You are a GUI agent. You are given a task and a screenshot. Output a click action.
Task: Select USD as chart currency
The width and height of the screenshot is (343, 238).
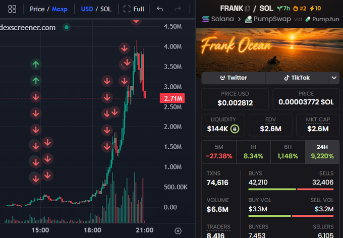tap(87, 9)
